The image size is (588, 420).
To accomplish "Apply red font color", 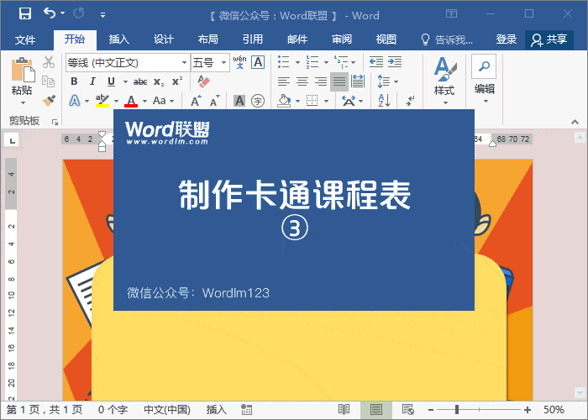I will pos(131,101).
